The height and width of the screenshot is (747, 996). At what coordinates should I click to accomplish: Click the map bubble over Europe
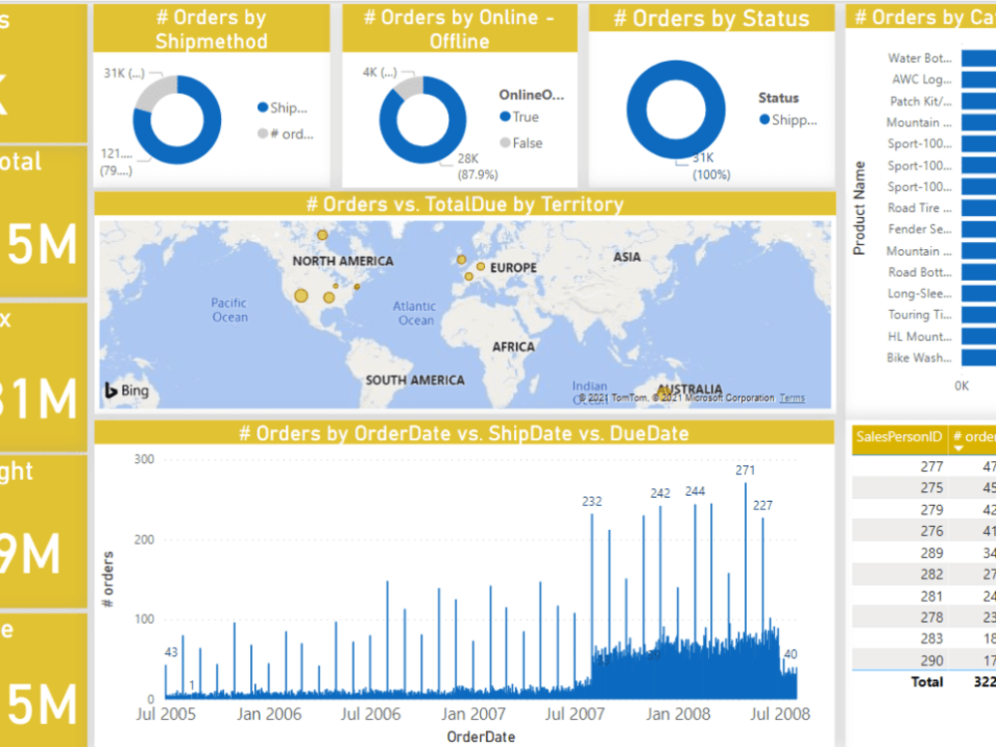[463, 261]
